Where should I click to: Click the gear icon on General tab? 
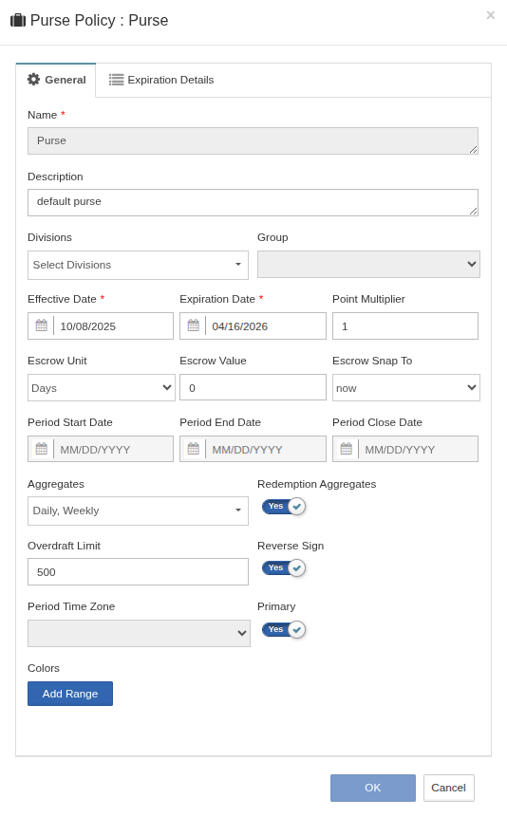[33, 80]
